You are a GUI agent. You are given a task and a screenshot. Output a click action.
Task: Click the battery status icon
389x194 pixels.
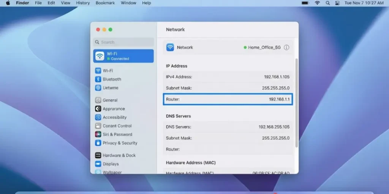click(x=305, y=3)
